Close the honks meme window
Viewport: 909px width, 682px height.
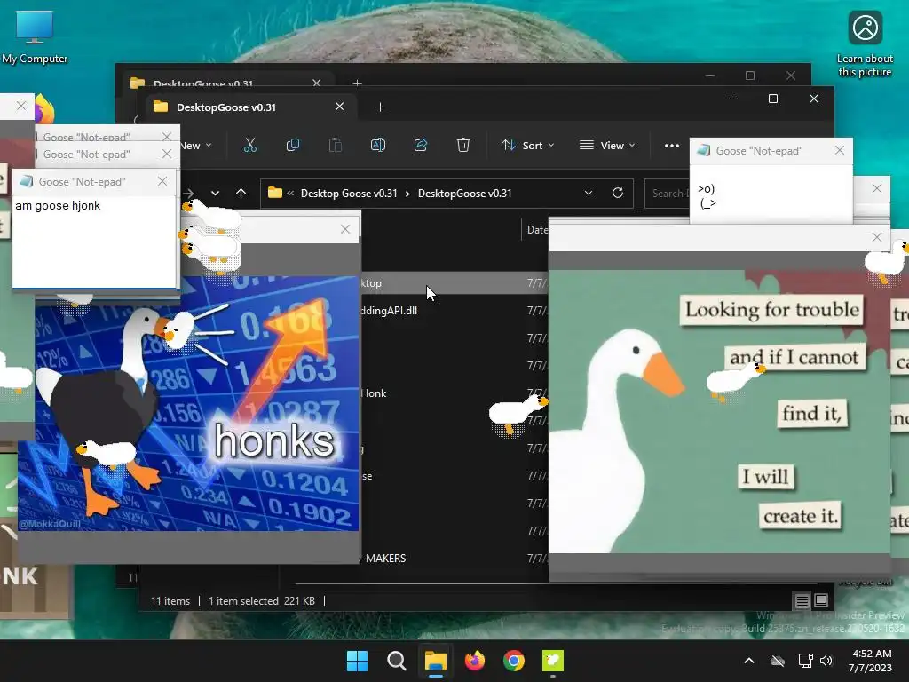point(345,229)
